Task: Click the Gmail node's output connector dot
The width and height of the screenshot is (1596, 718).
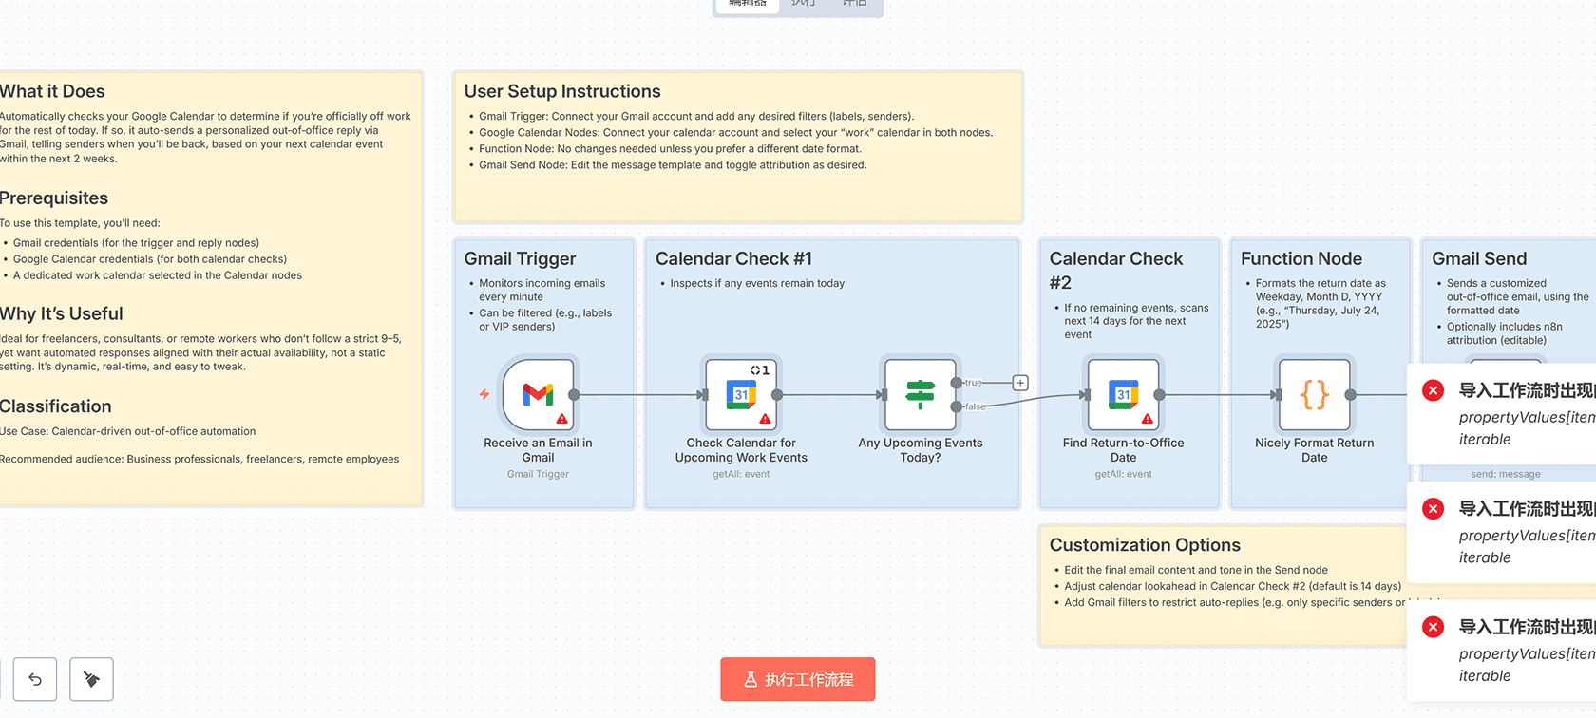Action: (x=574, y=395)
